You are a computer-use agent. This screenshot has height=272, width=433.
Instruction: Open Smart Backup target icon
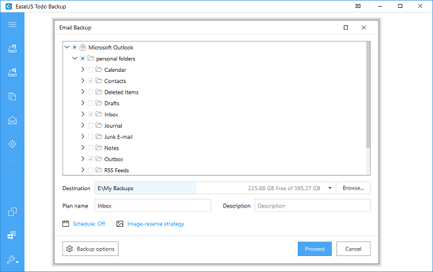(12, 144)
